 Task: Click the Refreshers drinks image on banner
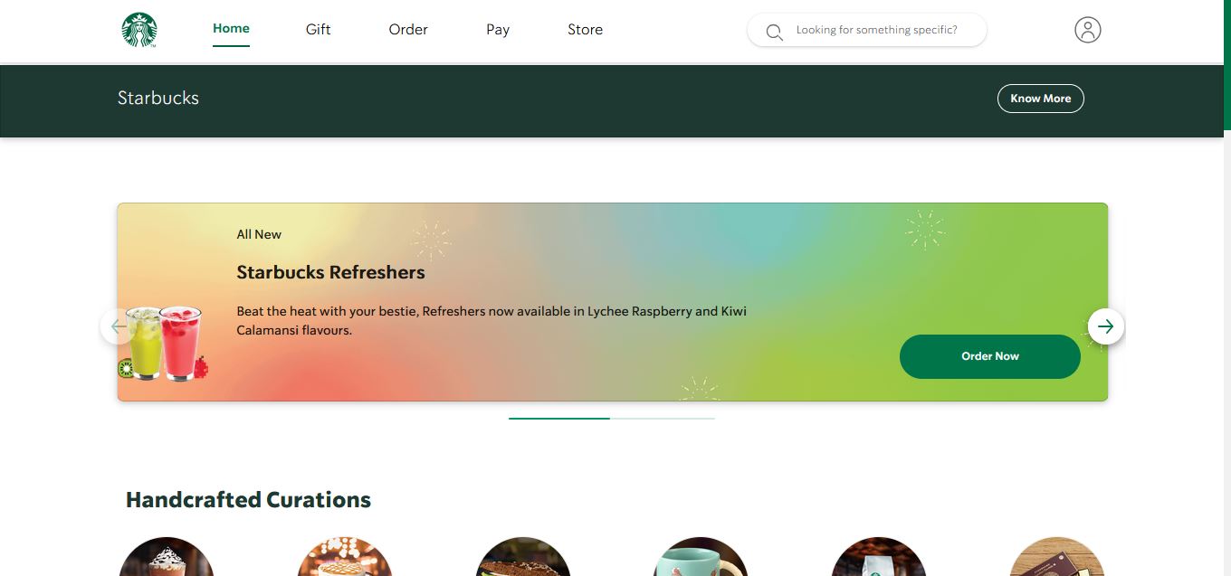click(x=163, y=343)
